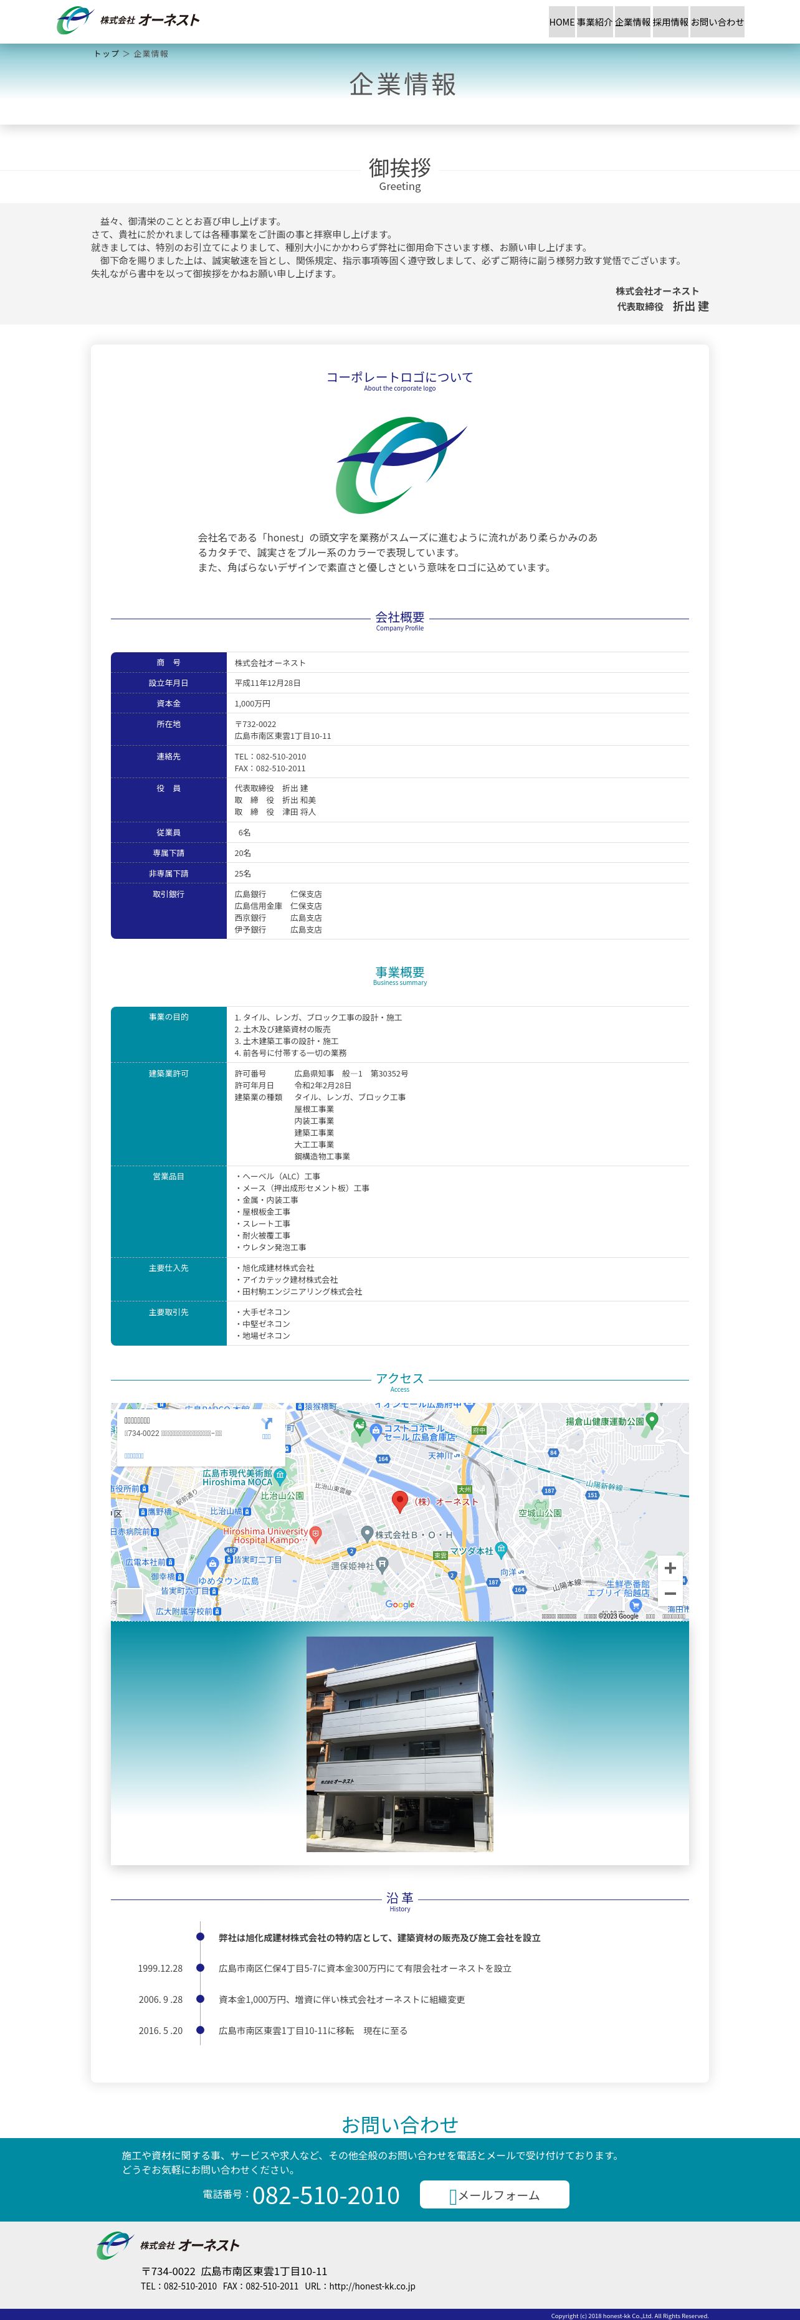Click the map copyright ©2023 Google text
Screen dimensions: 800x2320
click(x=618, y=1616)
